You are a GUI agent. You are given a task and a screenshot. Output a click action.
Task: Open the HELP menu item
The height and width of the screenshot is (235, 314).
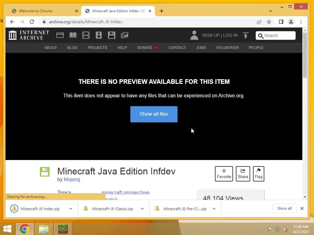122,47
